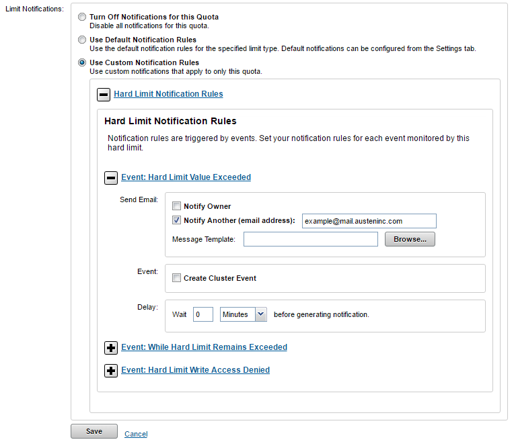This screenshot has height=448, width=514.
Task: Select Turn Off Notifications for this Quota
Action: point(82,17)
